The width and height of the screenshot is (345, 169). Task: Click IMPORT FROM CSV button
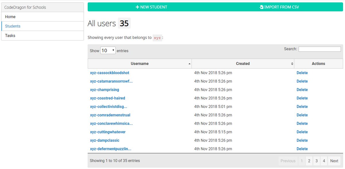point(279,7)
